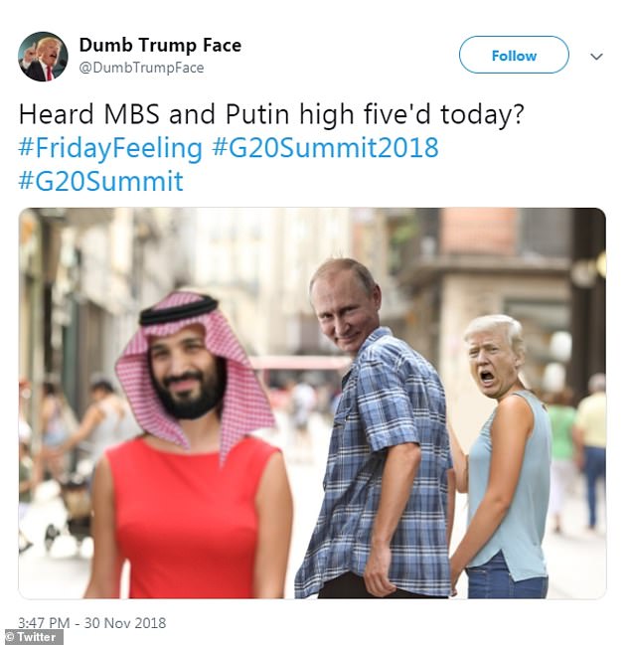
Task: Open the @DumbTrumpFace handle link
Action: pyautogui.click(x=141, y=68)
